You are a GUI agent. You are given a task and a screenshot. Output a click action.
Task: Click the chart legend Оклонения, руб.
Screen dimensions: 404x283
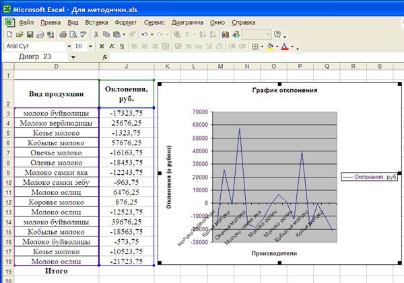370,177
